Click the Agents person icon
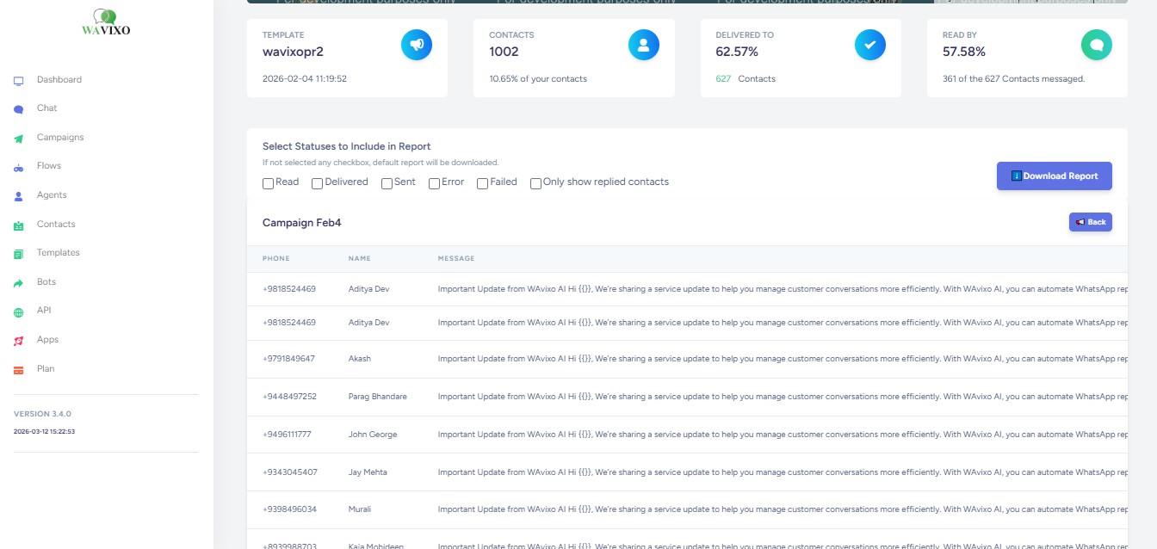Image resolution: width=1157 pixels, height=549 pixels. pyautogui.click(x=18, y=196)
